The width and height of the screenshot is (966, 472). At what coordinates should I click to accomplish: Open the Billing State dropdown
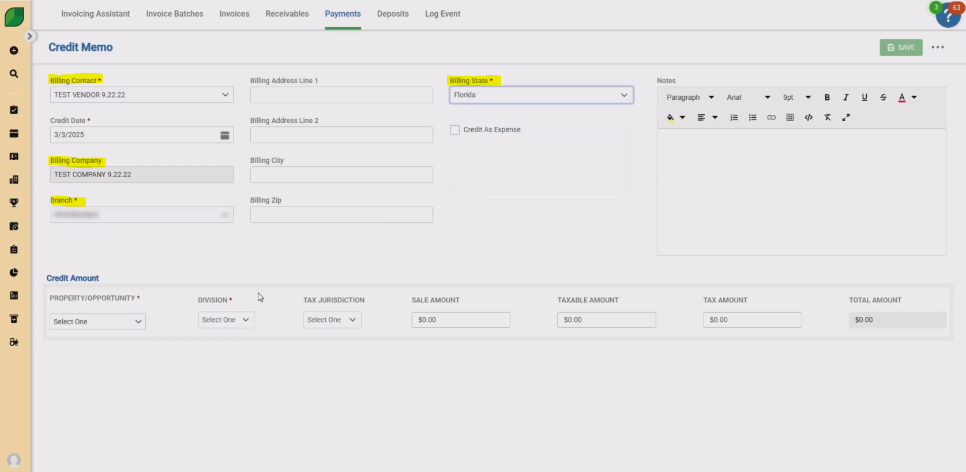(x=541, y=95)
